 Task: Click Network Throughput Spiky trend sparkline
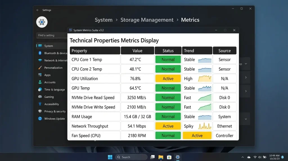click(205, 126)
